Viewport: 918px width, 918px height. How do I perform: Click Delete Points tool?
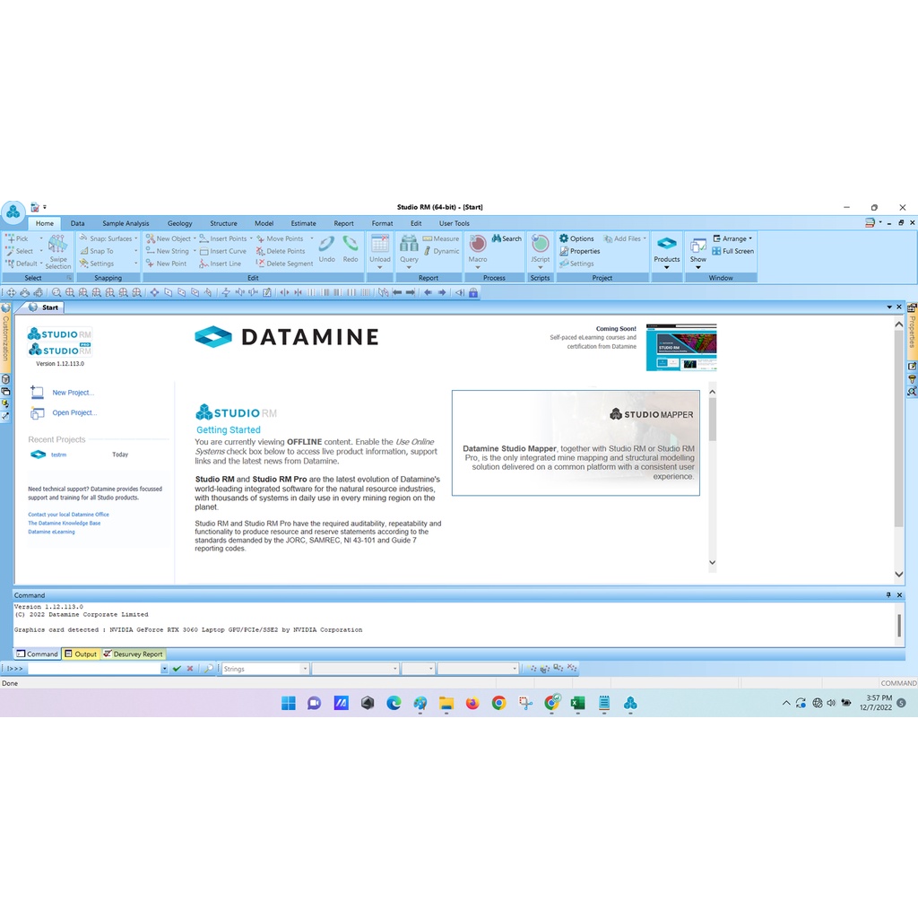281,251
